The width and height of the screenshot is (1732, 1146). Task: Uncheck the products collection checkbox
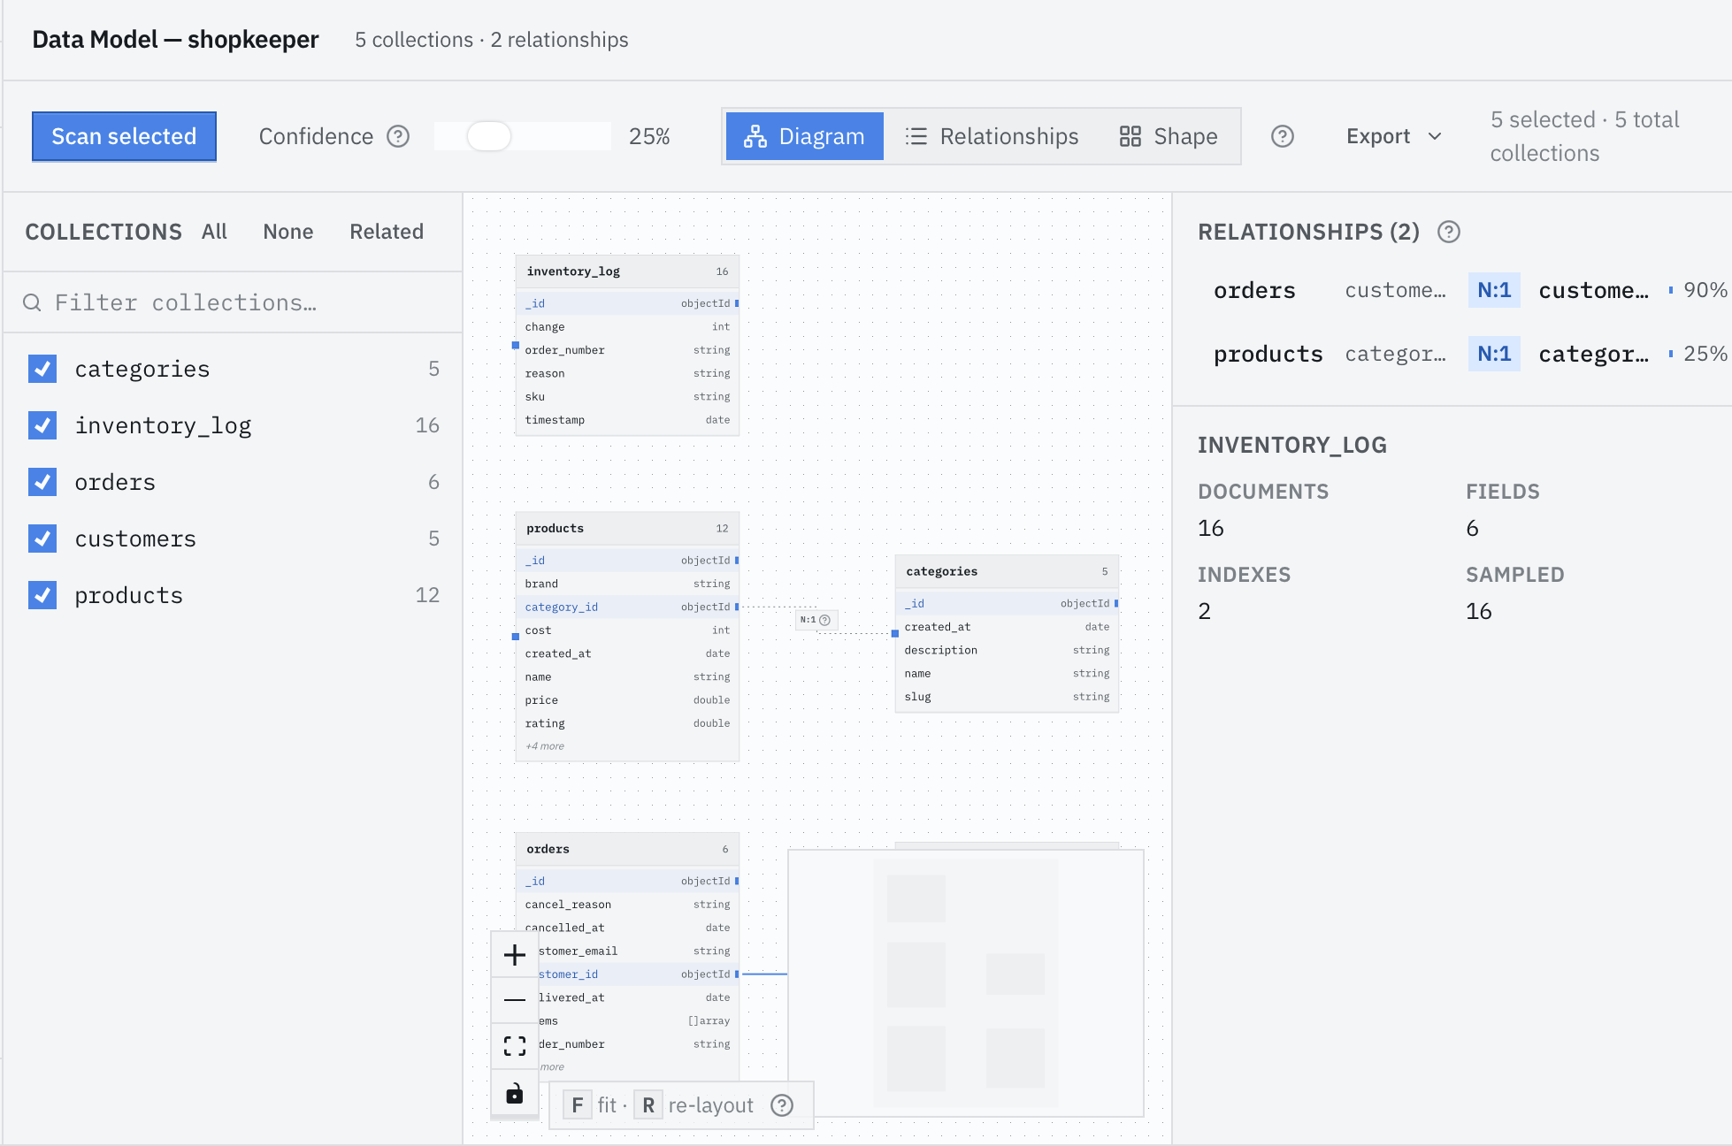point(42,595)
